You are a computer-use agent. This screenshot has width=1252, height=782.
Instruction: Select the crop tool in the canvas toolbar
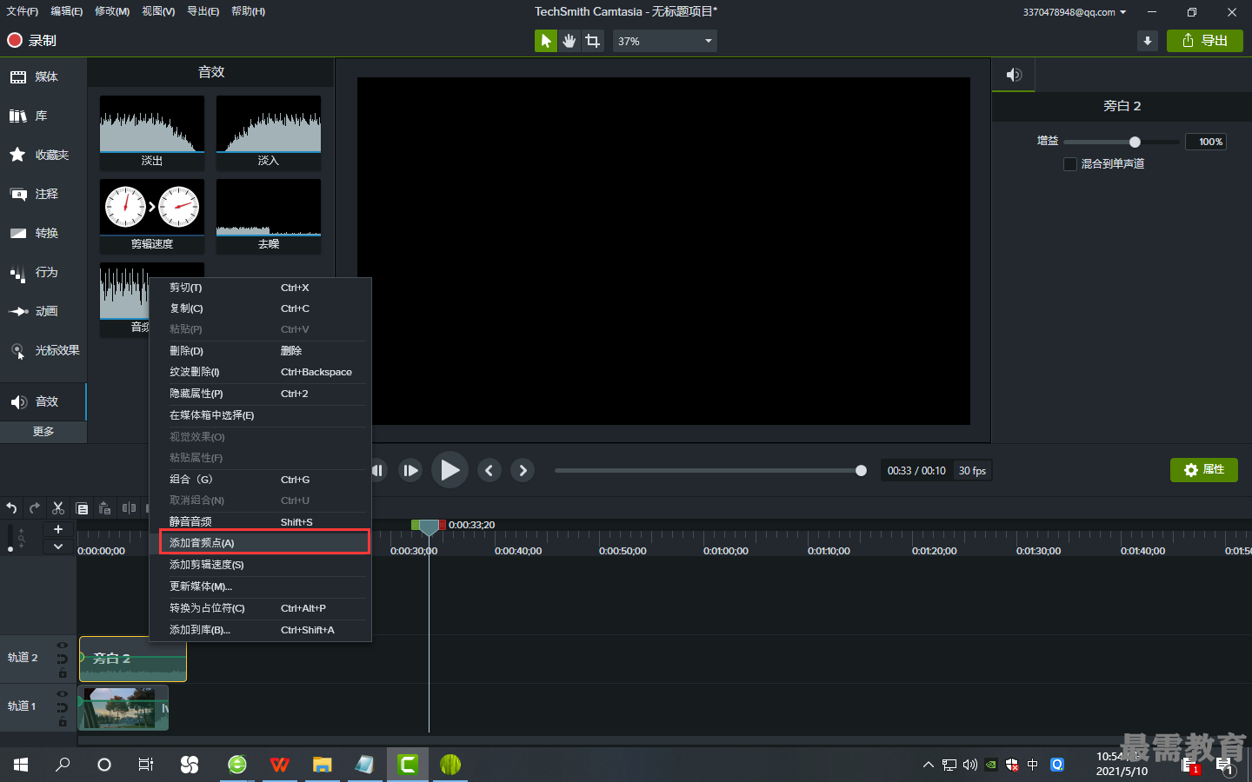pos(593,41)
